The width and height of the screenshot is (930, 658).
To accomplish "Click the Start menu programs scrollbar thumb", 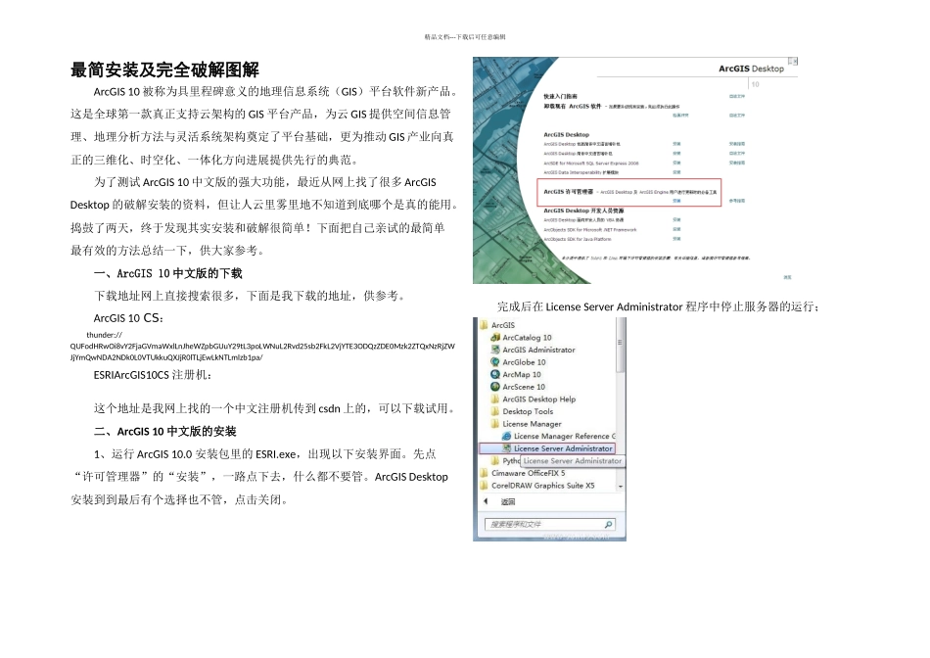I will point(621,346).
